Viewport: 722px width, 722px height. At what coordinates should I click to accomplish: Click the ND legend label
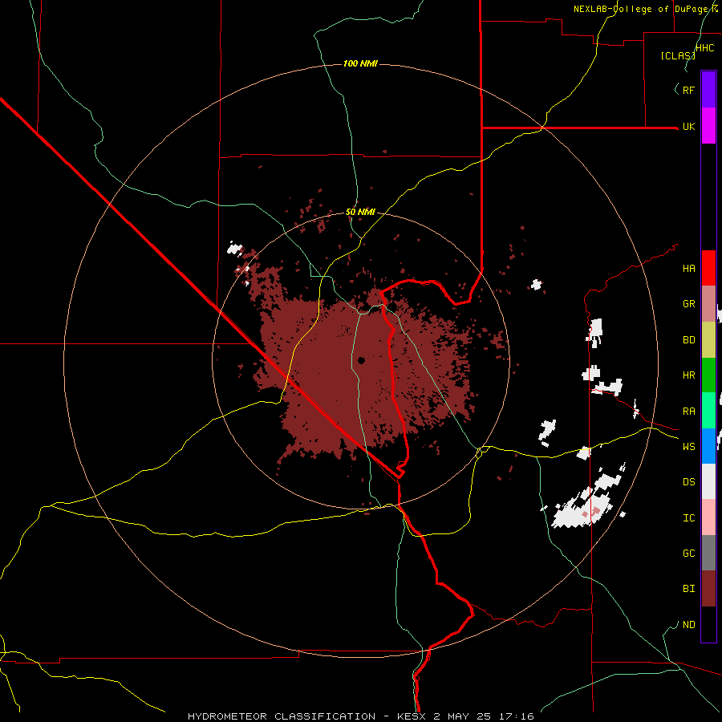coord(689,625)
